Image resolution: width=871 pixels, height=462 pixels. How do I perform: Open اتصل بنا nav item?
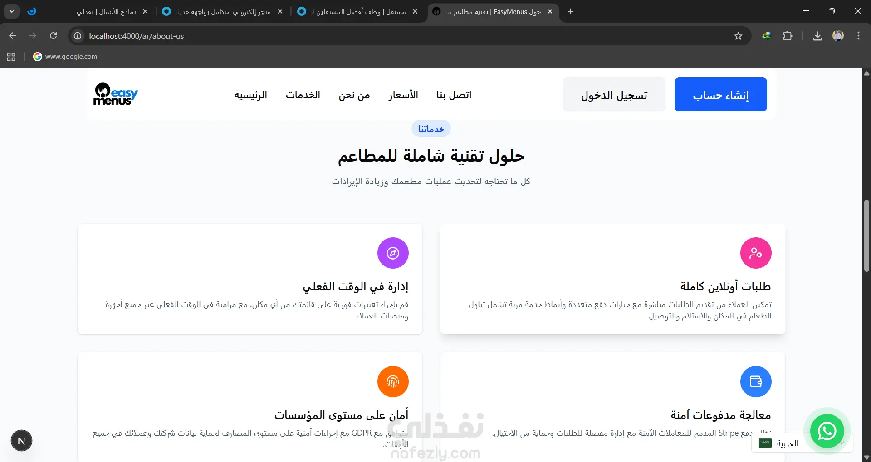[x=454, y=95]
